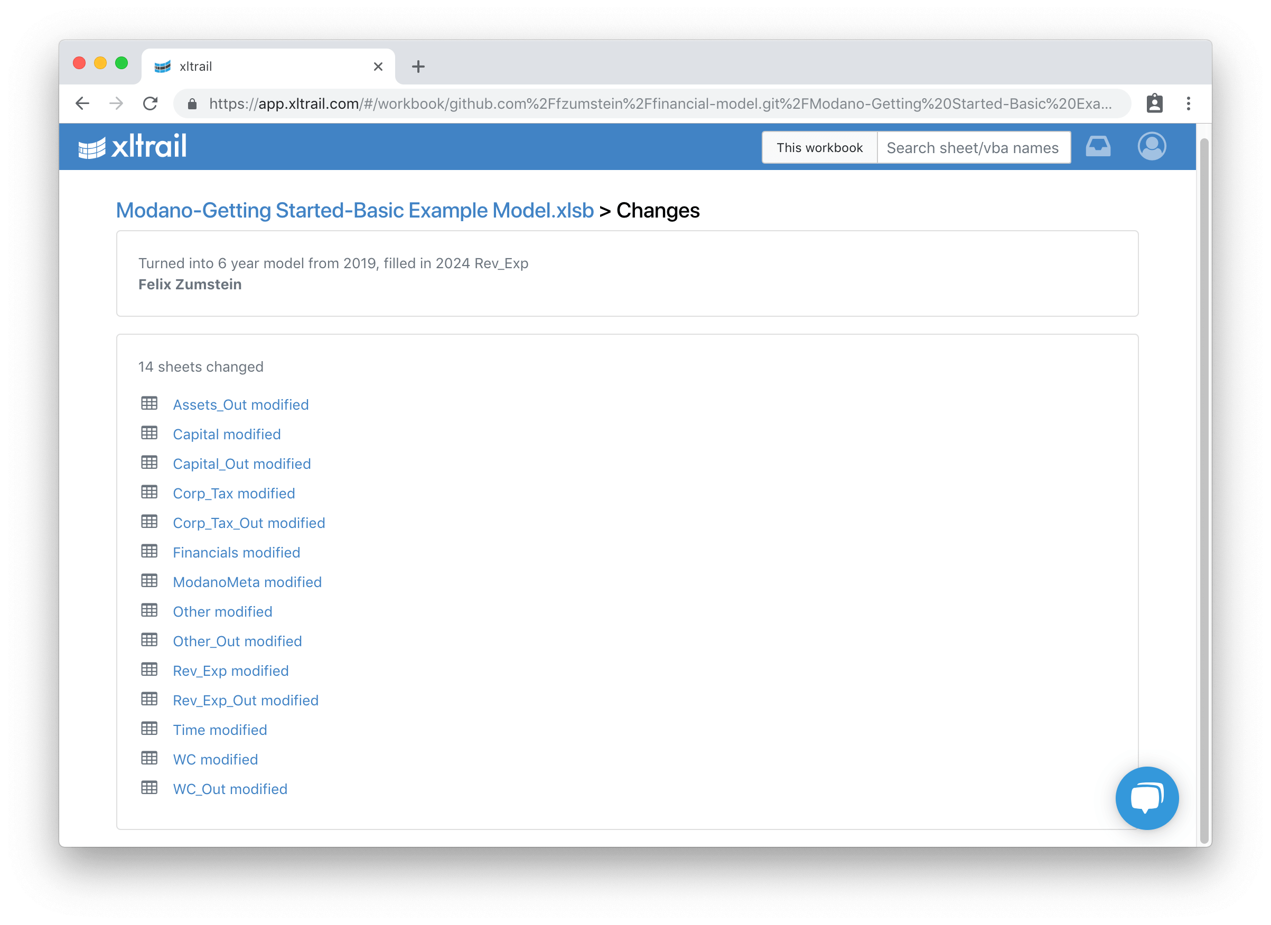Image resolution: width=1271 pixels, height=925 pixels.
Task: Open WC_Out modified sheet link
Action: coord(230,789)
